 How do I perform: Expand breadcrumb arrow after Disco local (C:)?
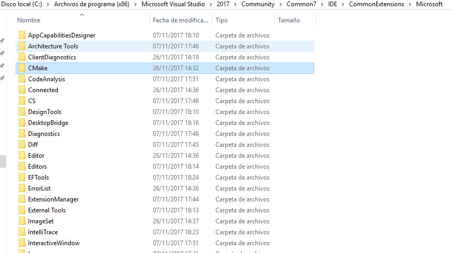48,5
